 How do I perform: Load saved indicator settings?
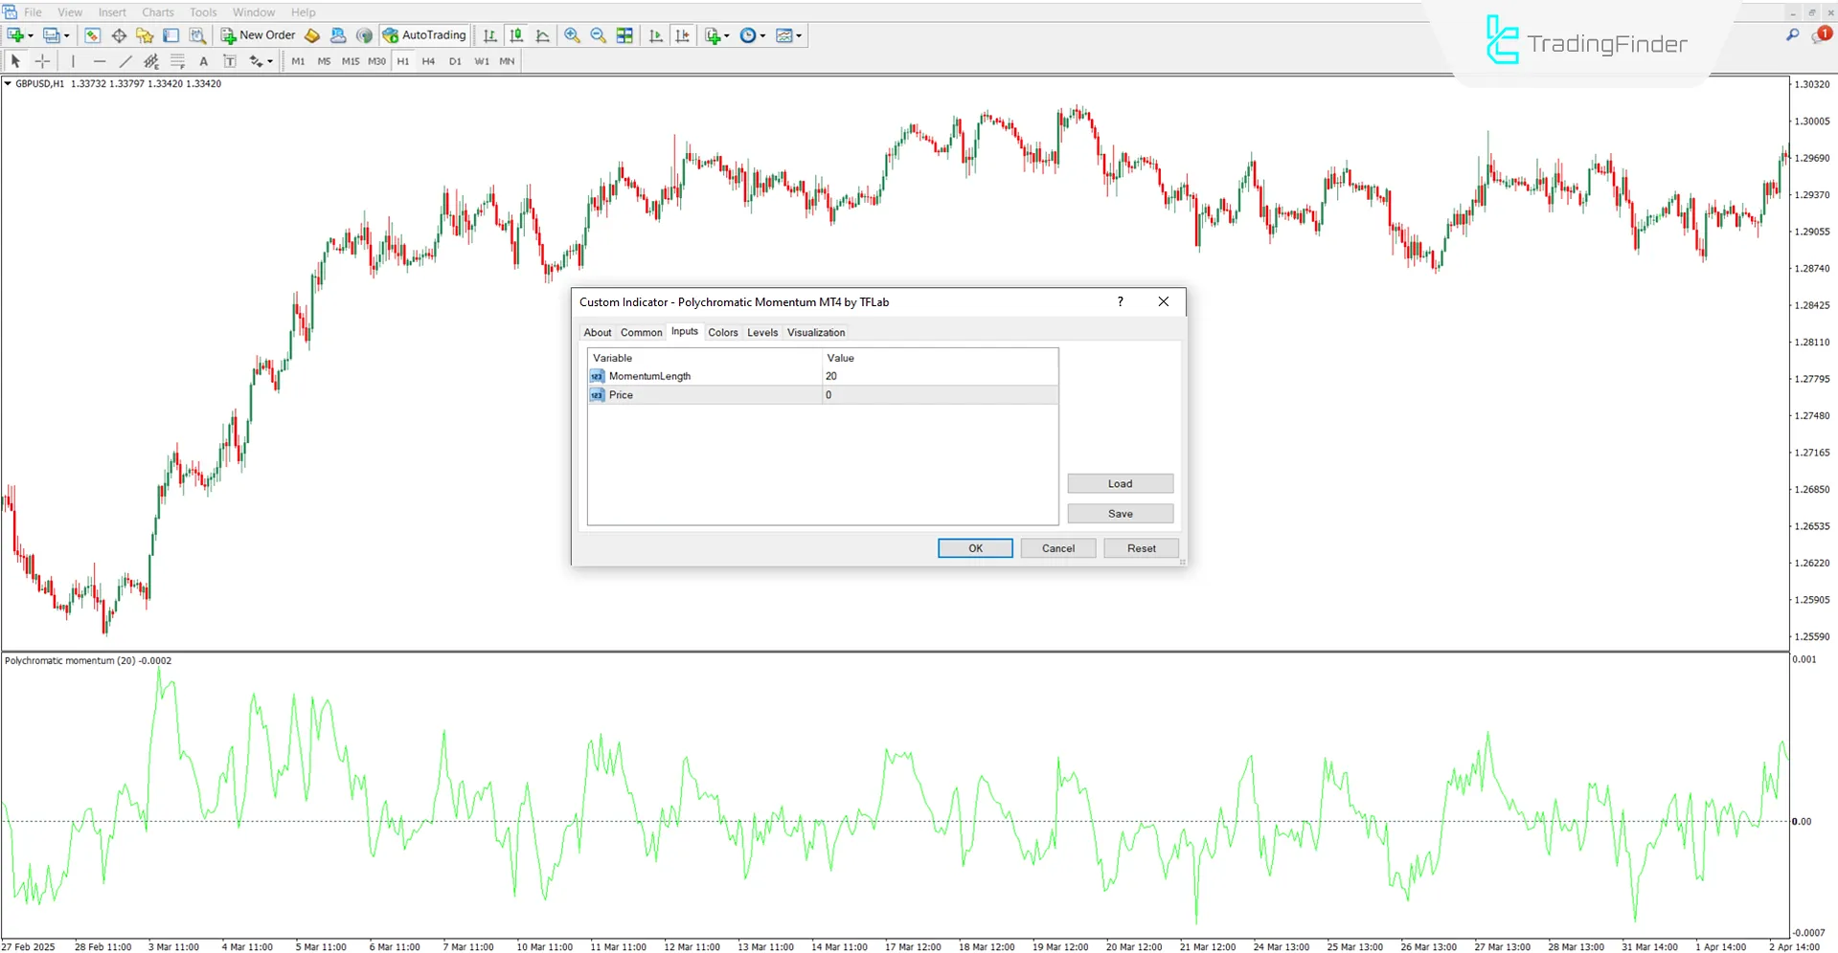(x=1119, y=483)
